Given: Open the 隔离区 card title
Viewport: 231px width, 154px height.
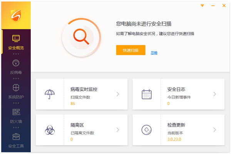Looking at the screenshot, I should [x=77, y=125].
